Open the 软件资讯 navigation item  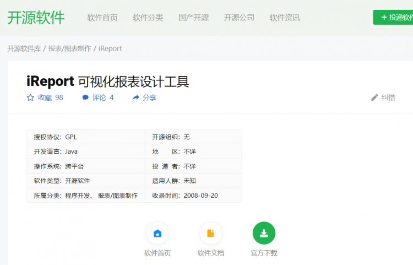(x=285, y=18)
